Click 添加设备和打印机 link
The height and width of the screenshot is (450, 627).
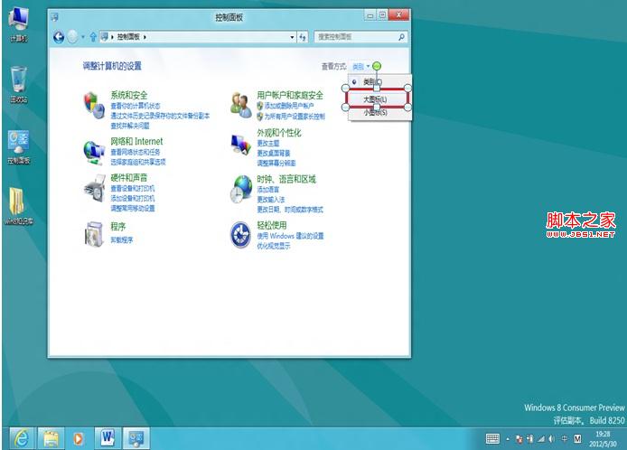133,199
